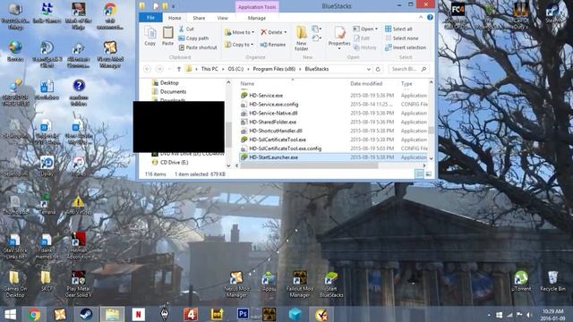Open Netflix from the taskbar

coord(139,314)
